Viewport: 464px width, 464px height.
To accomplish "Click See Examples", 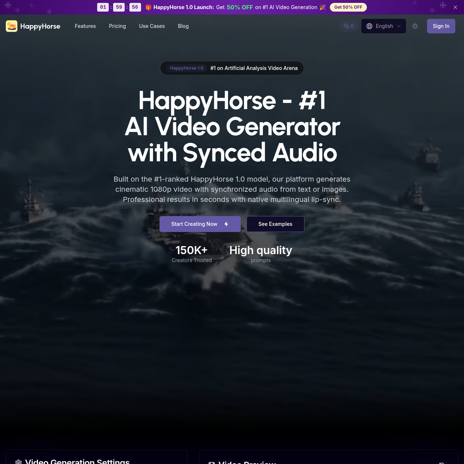I will (x=275, y=224).
